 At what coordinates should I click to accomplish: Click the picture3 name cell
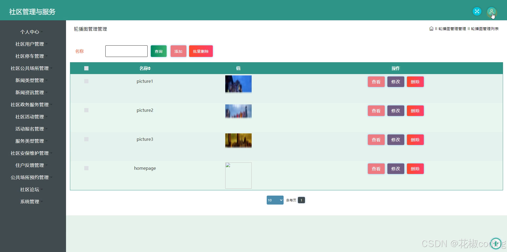[x=145, y=139]
